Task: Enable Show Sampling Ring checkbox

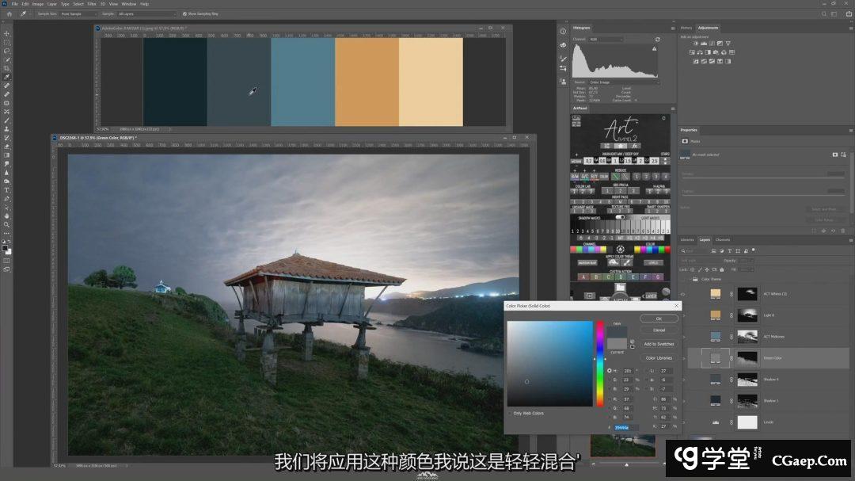Action: 184,13
